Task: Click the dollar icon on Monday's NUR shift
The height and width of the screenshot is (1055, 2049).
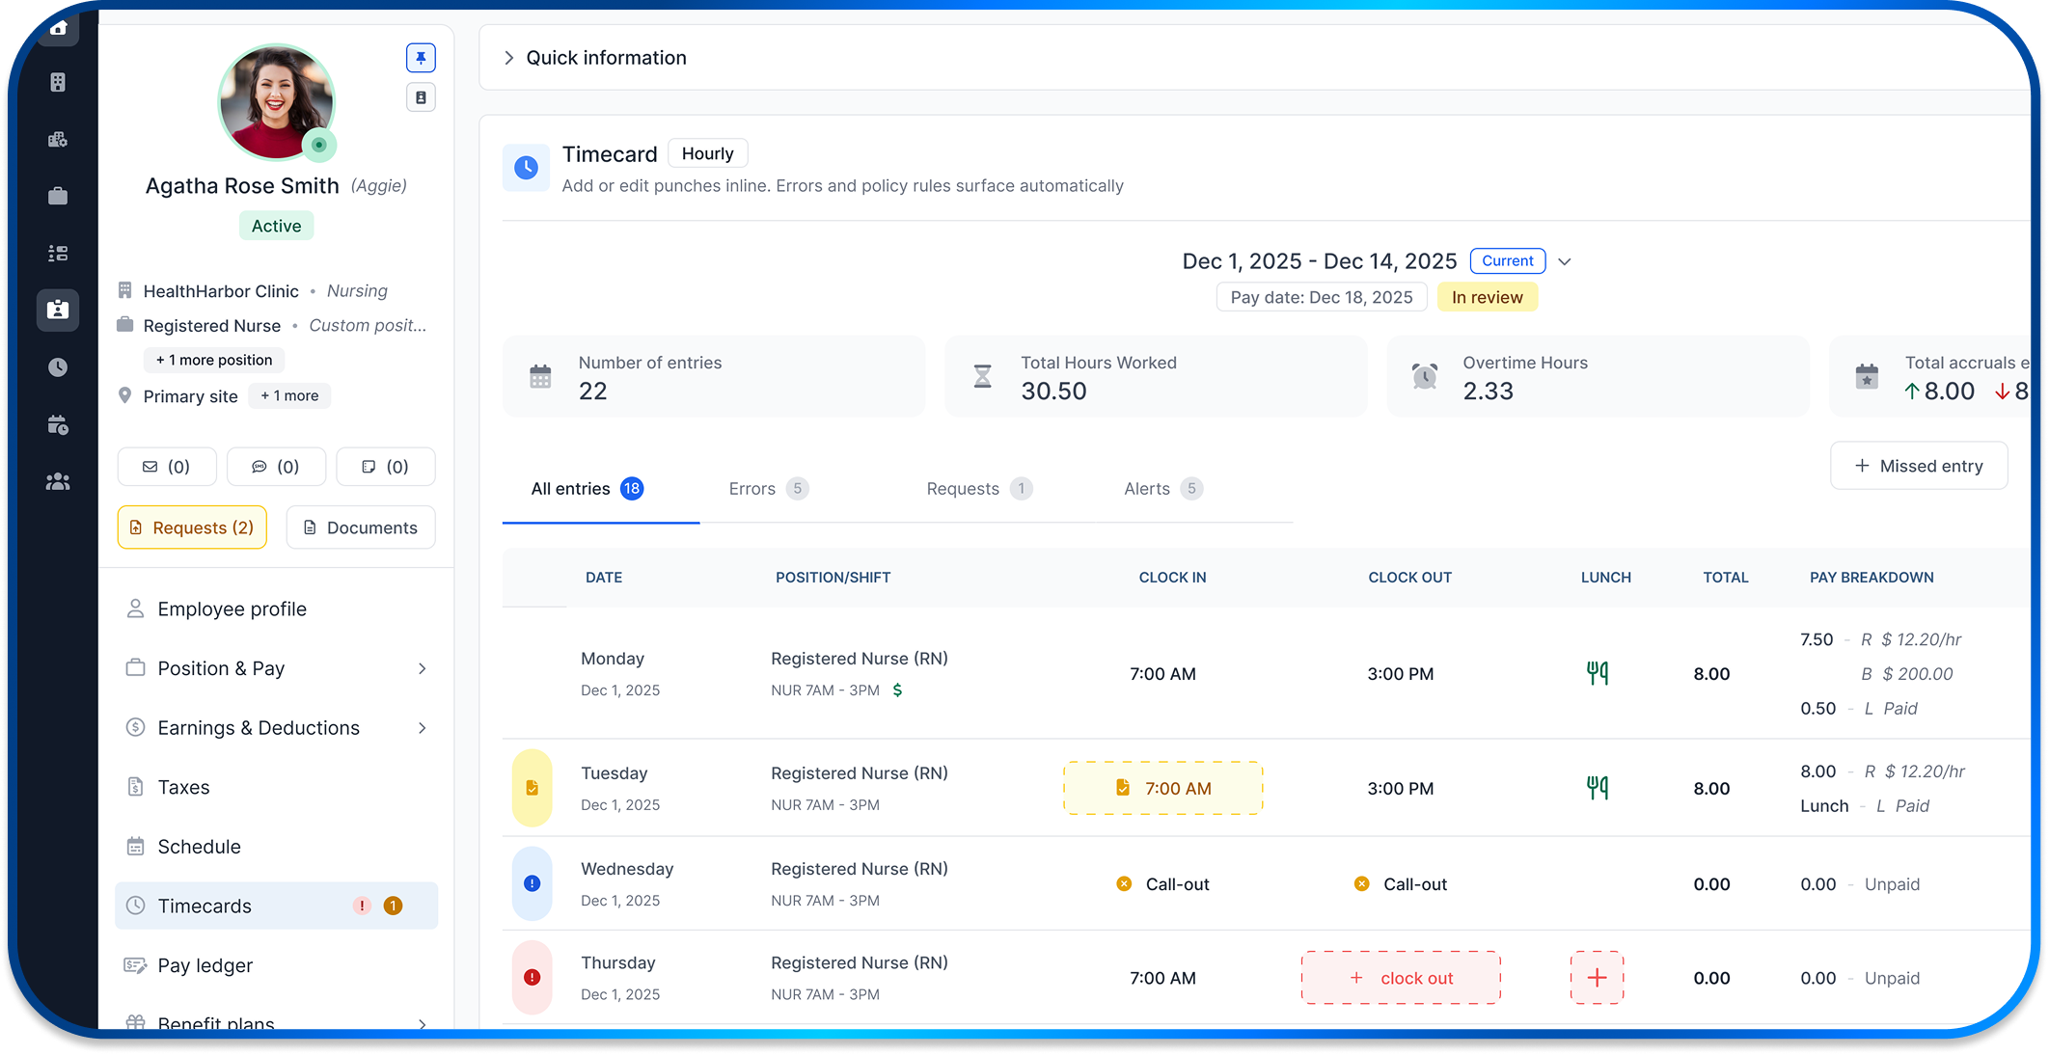Action: coord(897,690)
